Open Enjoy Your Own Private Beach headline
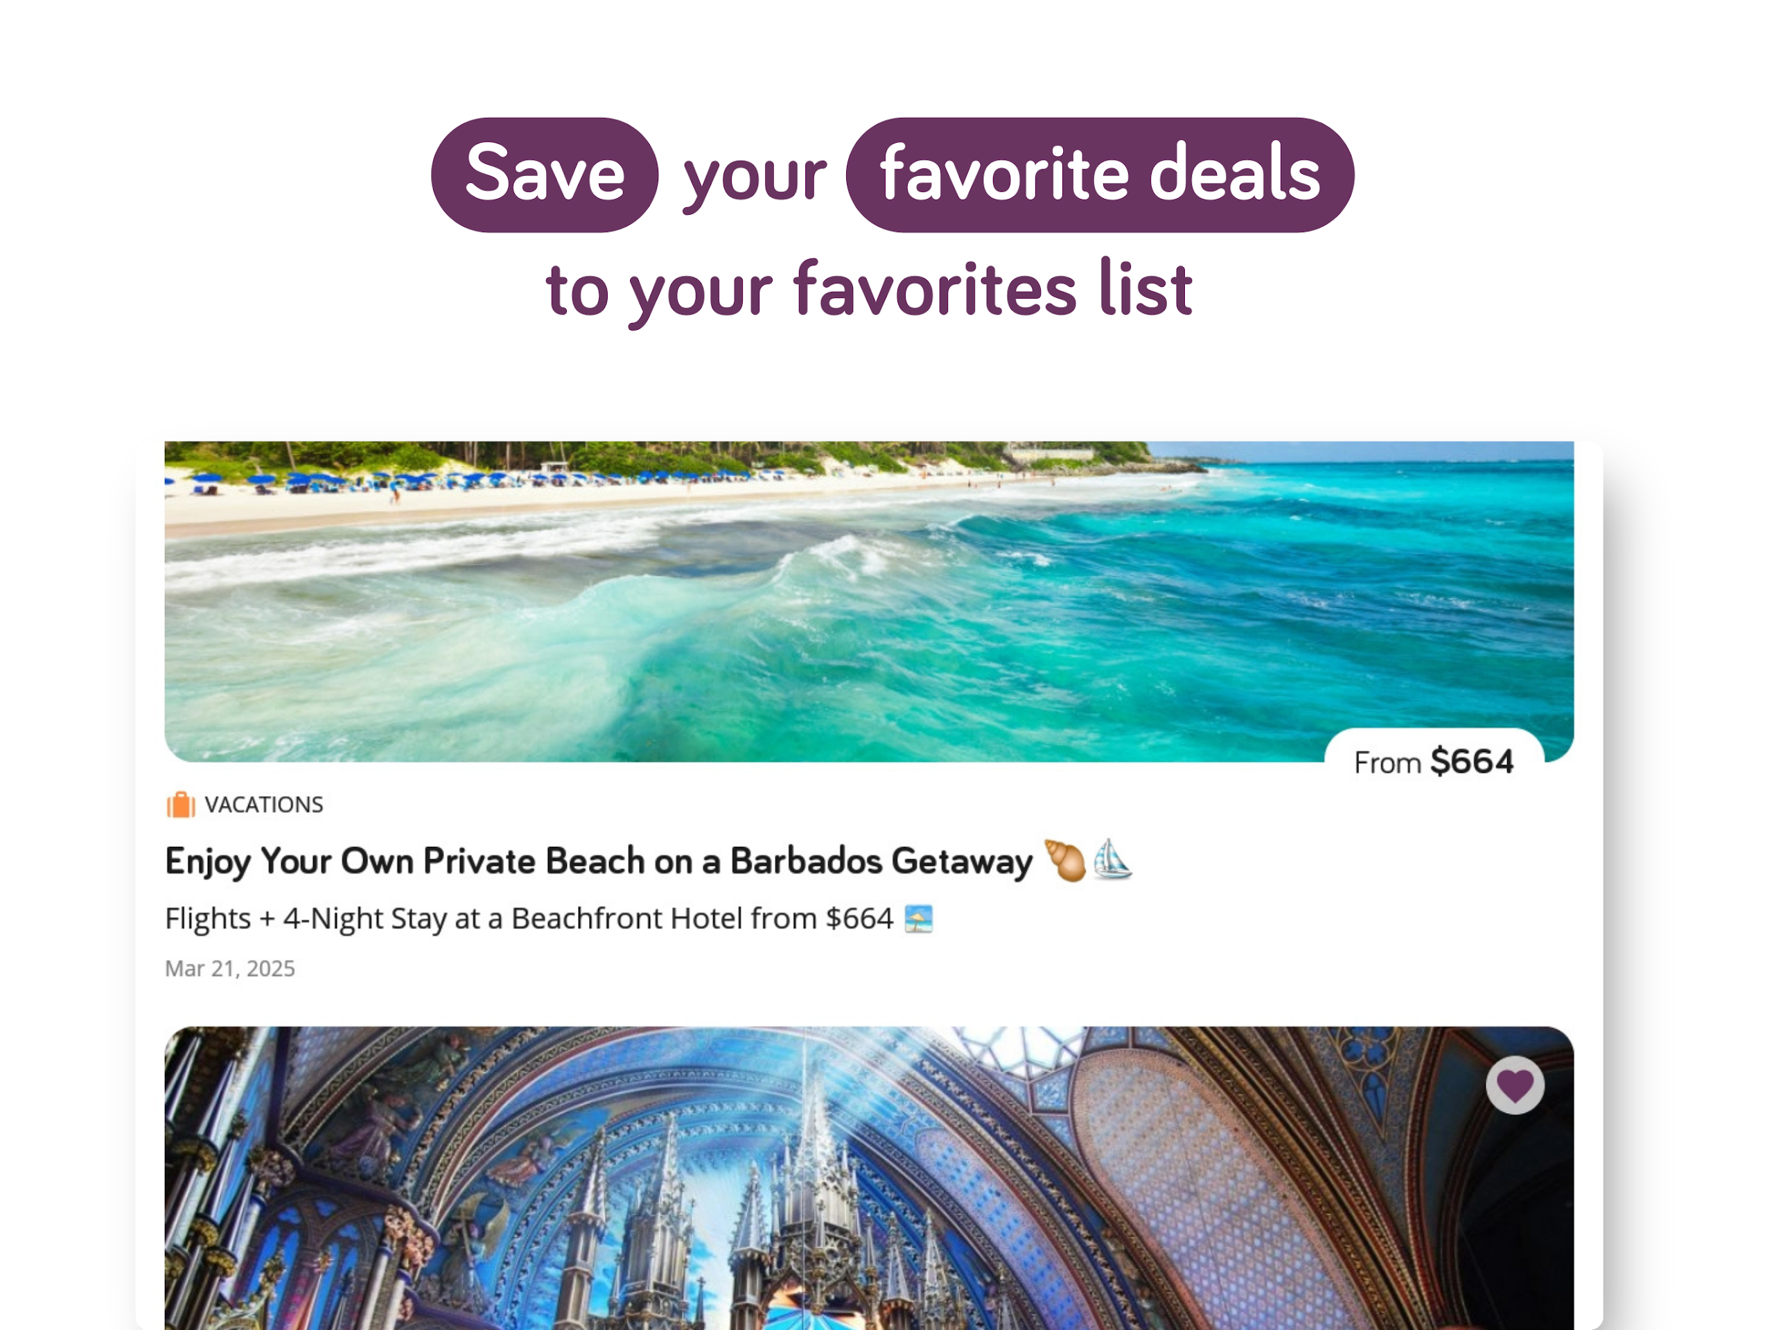 [x=598, y=861]
